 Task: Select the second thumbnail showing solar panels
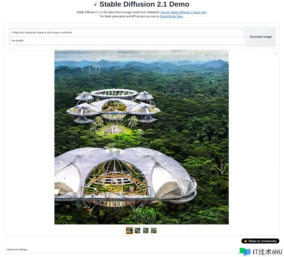tap(137, 231)
